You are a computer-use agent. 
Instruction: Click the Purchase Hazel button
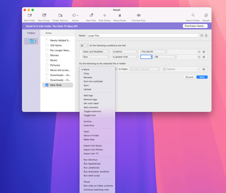coord(195,26)
